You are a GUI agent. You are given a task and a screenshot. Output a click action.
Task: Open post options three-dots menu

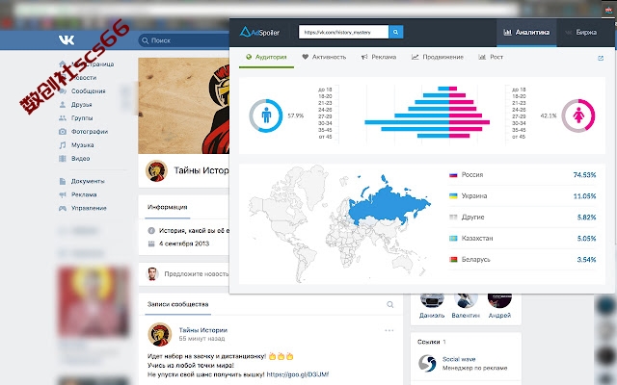coord(389,331)
